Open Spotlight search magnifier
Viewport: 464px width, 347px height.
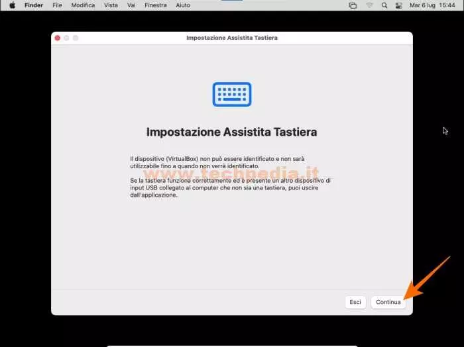385,5
